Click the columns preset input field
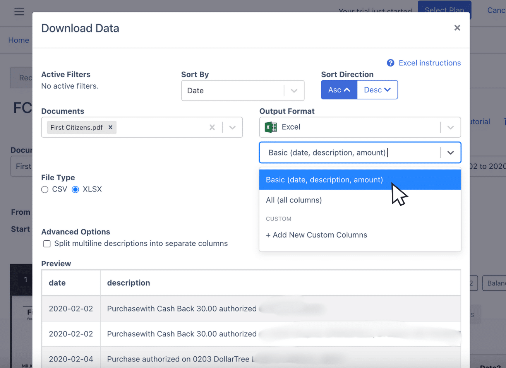This screenshot has width=506, height=368. (360, 152)
